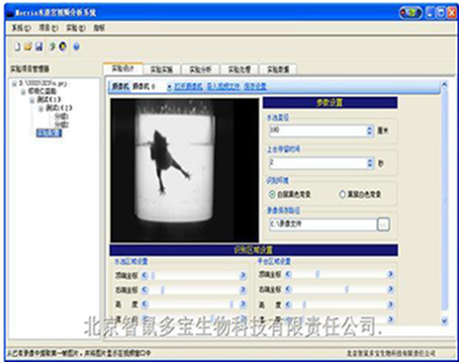Click left arrow of platform top coordinate slider
The width and height of the screenshot is (459, 362).
289,274
